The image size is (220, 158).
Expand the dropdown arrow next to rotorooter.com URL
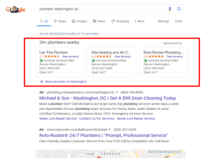[x=110, y=130]
